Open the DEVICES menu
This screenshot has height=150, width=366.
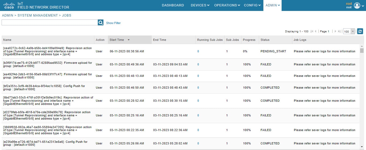200,5
